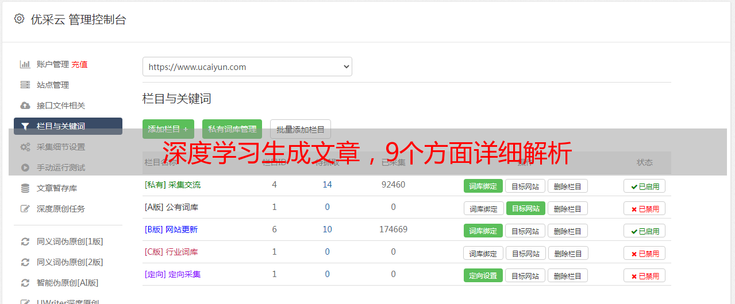Toggle 已禁用 status for 行业词库
Screen dimensions: 735x304
(644, 253)
